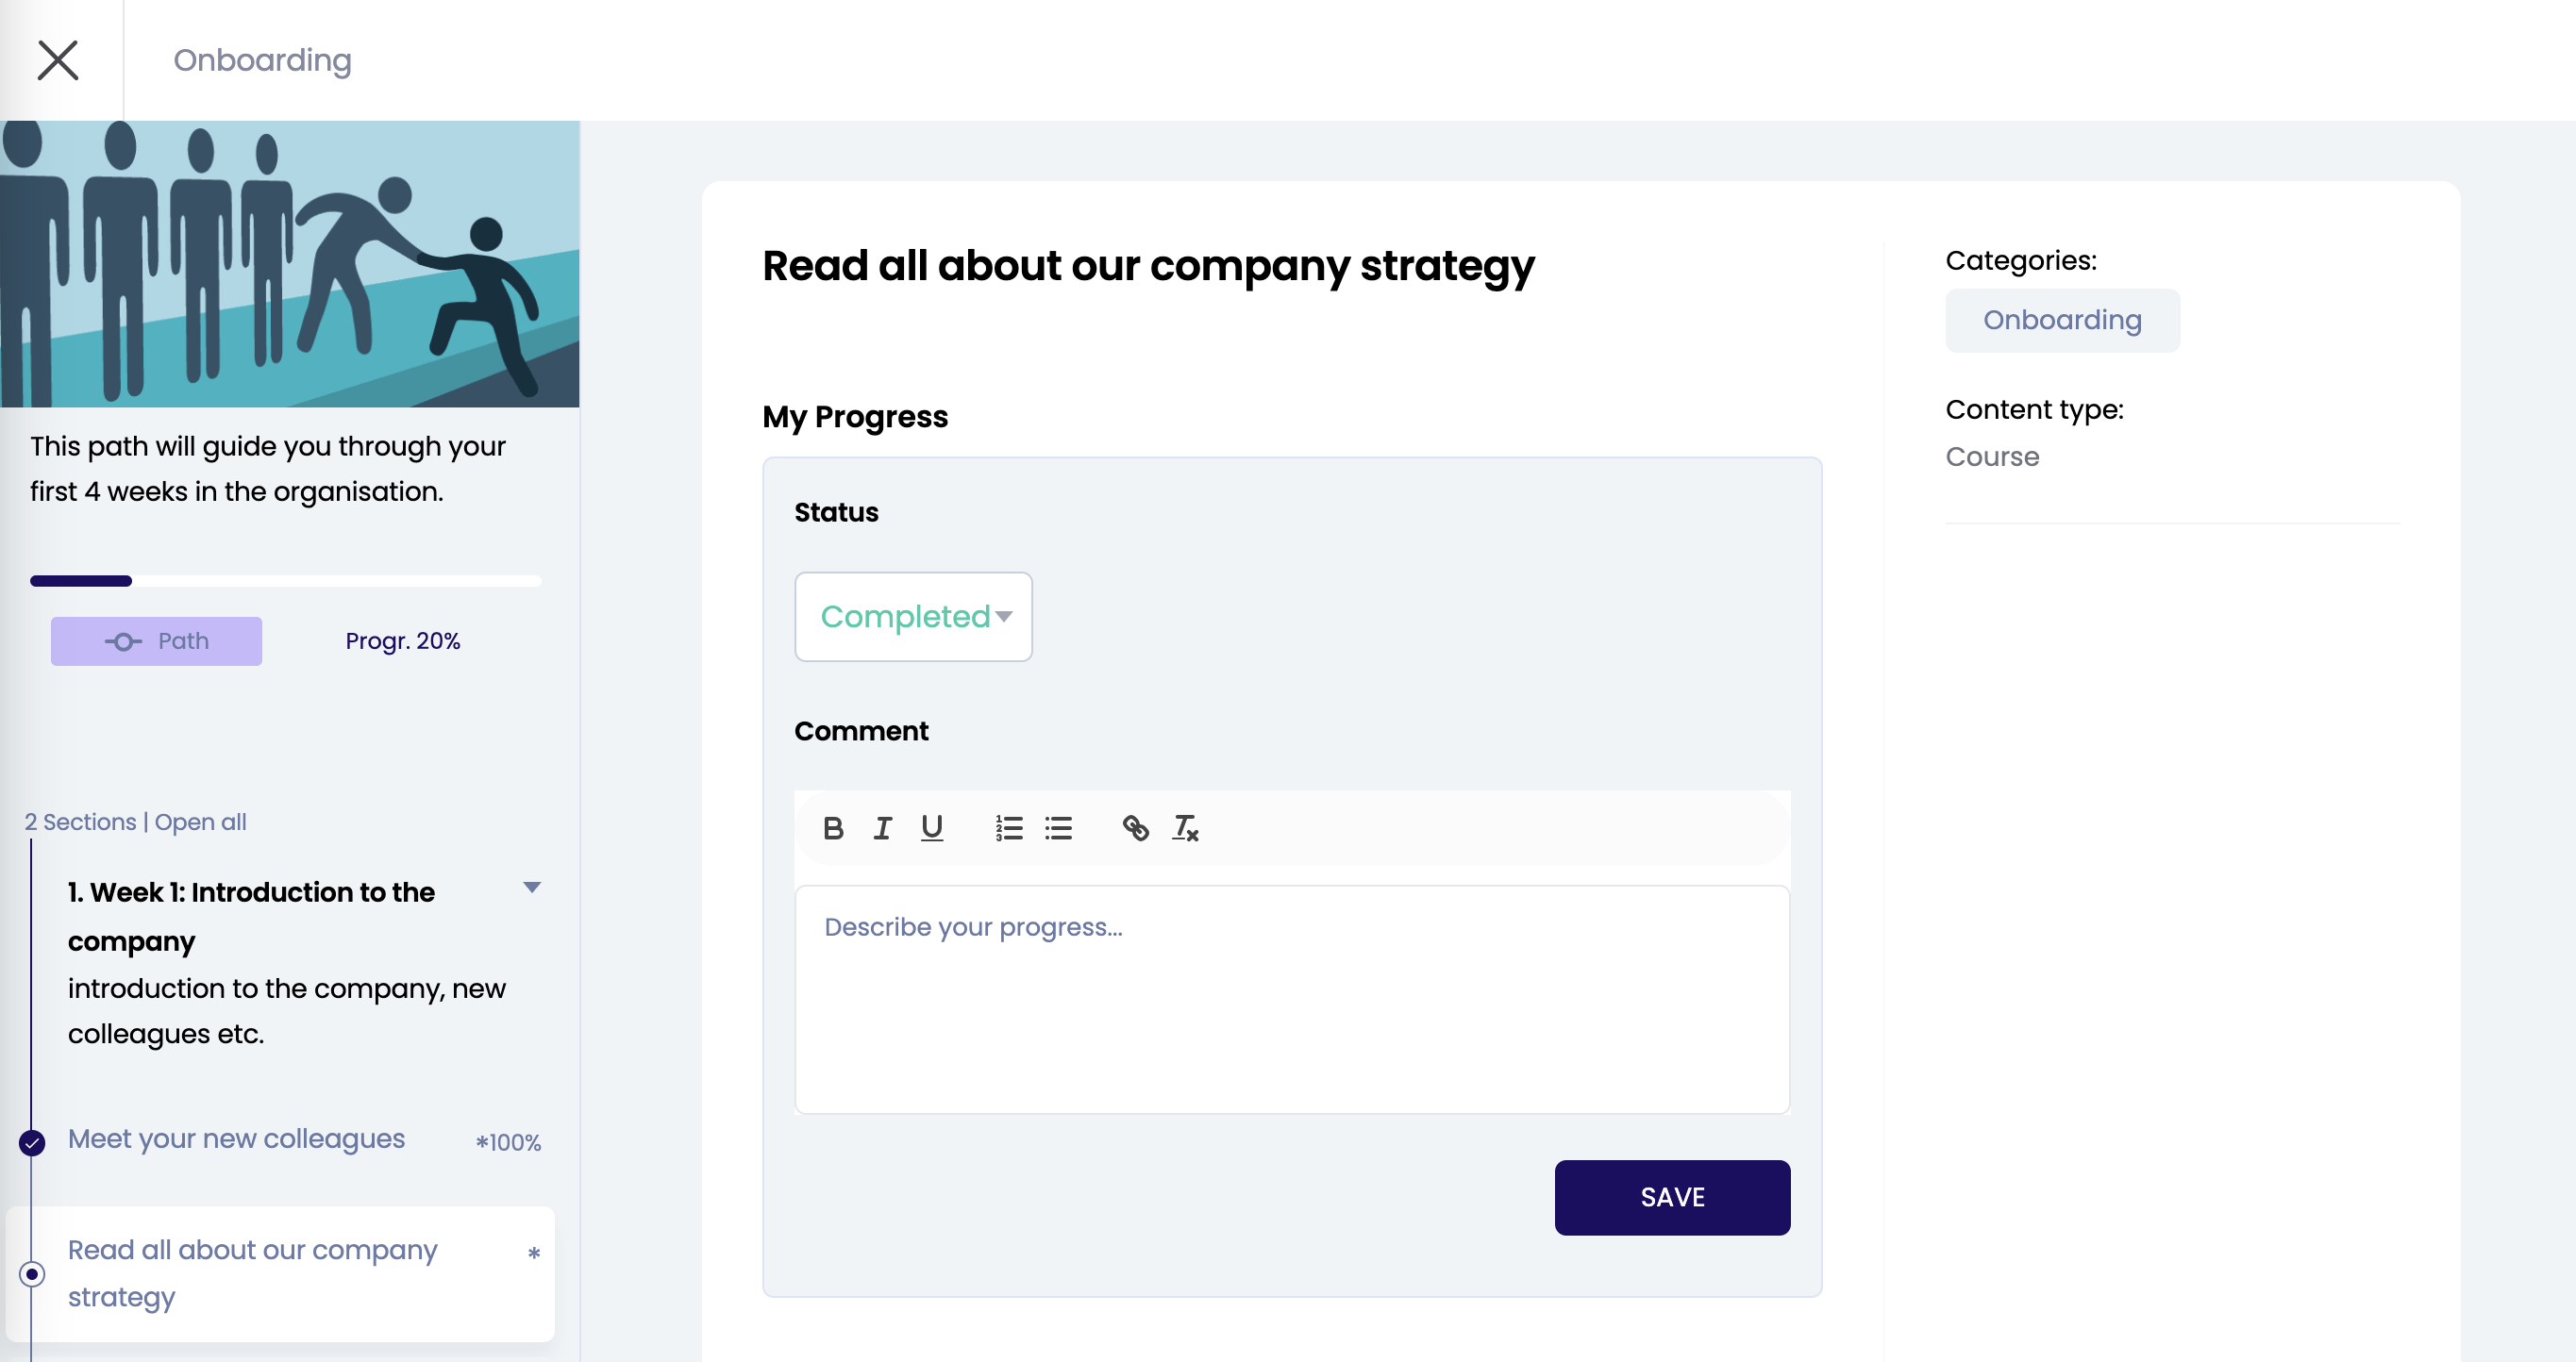The image size is (2576, 1362).
Task: Select the Progr. 20% tab
Action: click(402, 641)
